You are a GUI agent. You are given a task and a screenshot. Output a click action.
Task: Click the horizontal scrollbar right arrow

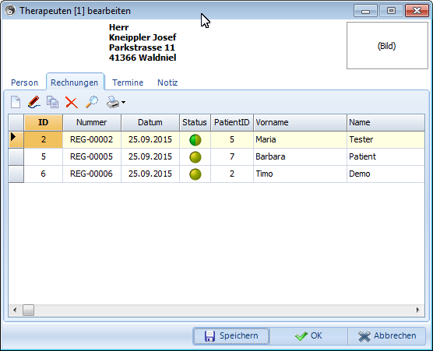click(418, 311)
